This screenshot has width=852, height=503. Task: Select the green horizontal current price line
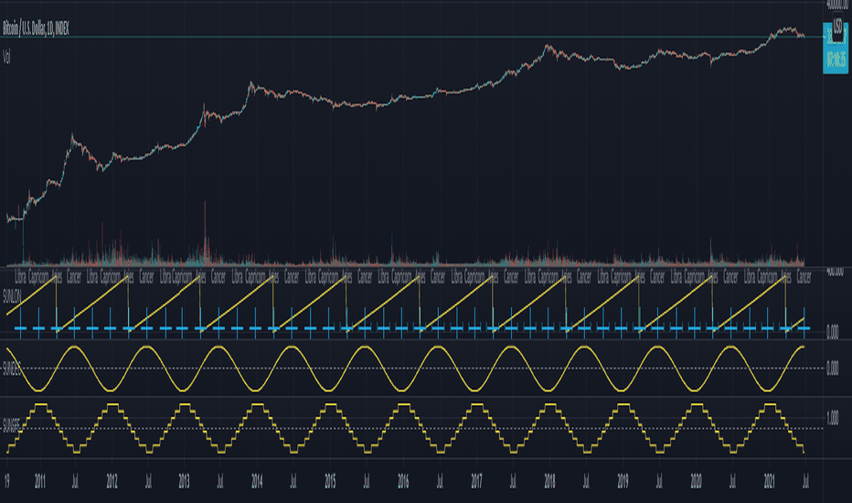411,37
